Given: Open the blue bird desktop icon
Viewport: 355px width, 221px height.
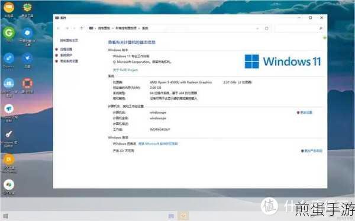Looking at the screenshot, I should click(27, 58).
